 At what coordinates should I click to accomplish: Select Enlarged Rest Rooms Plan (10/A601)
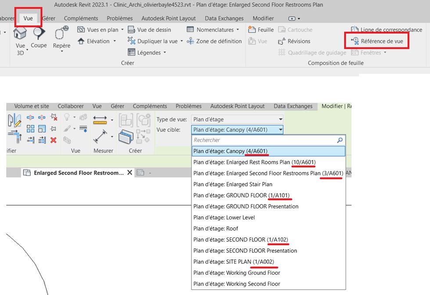click(x=268, y=162)
